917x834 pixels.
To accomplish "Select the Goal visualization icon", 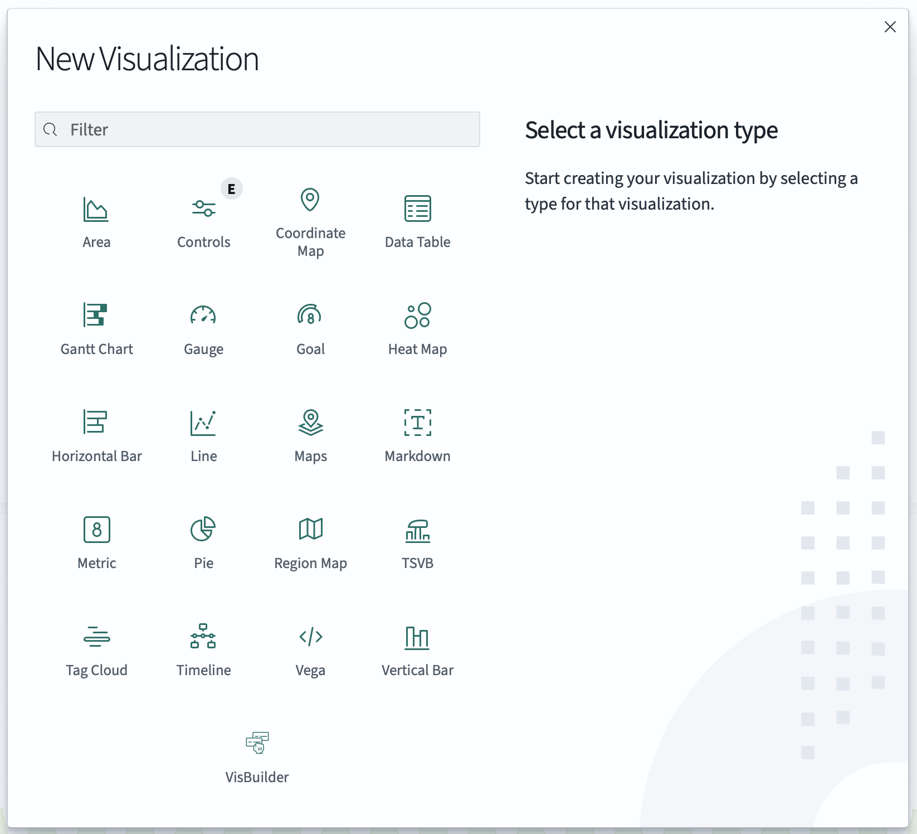I will click(x=310, y=316).
